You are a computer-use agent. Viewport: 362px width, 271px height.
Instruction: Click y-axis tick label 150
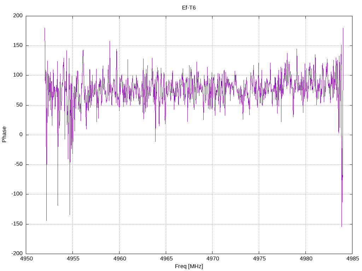[18, 46]
